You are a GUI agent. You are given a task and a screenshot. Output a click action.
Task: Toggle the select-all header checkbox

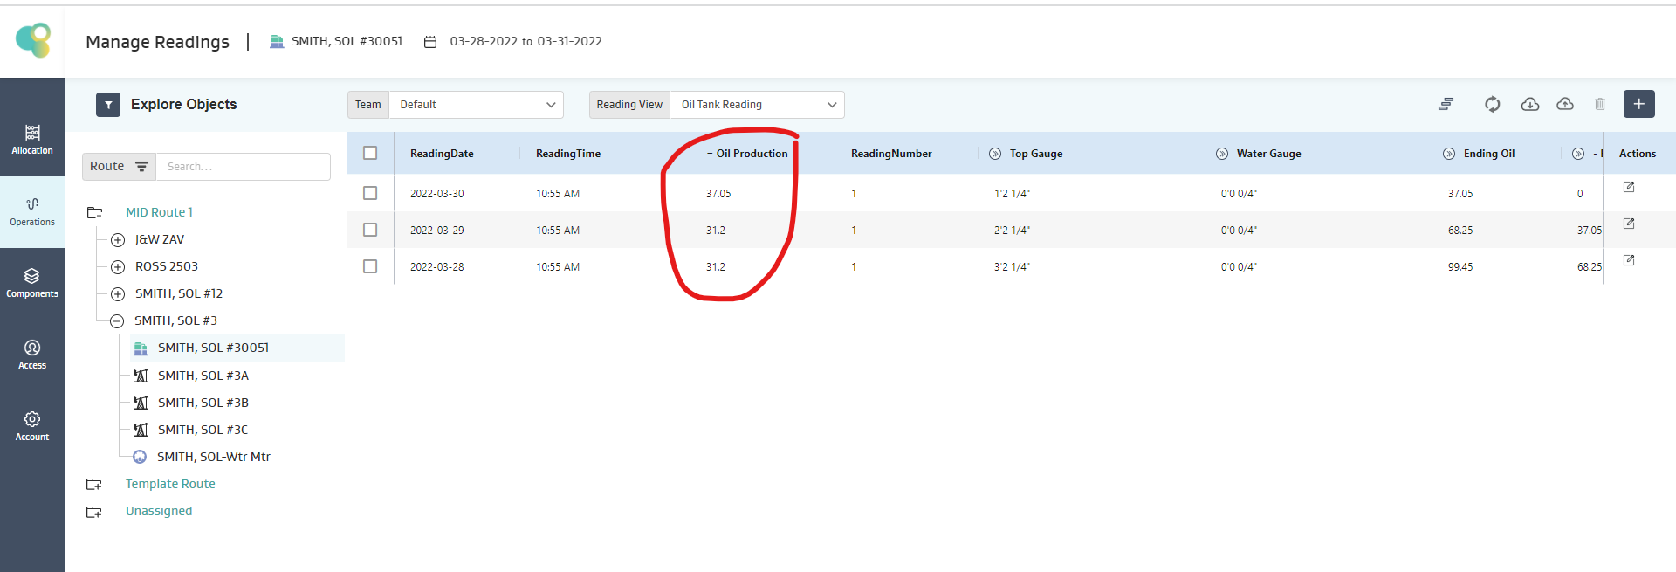coord(370,153)
